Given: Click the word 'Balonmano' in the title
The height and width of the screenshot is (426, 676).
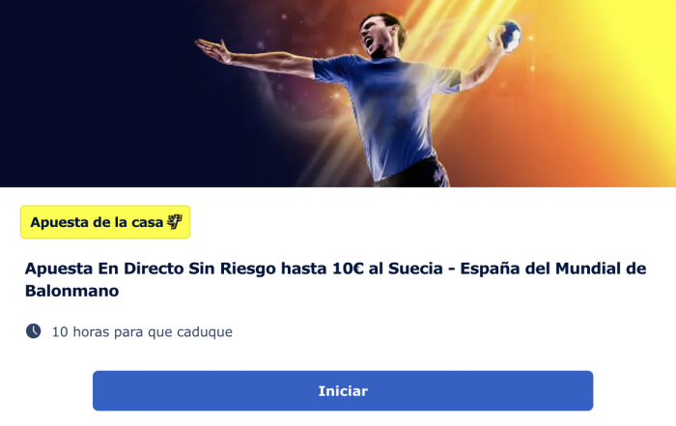Looking at the screenshot, I should coord(72,291).
